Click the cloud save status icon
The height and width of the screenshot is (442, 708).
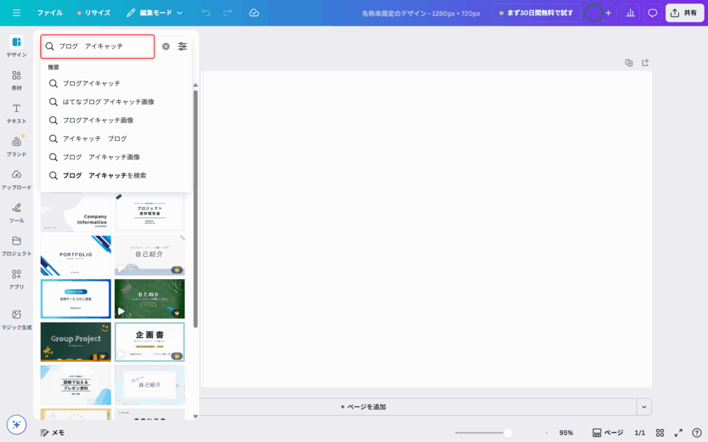click(254, 12)
